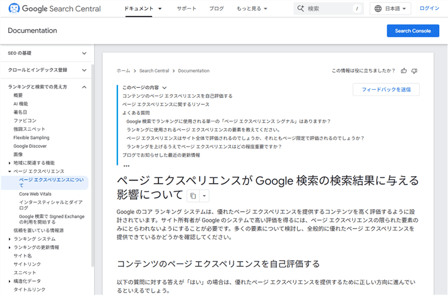Collapse ランキングと検索での見え方 section
Image resolution: width=448 pixels, height=295 pixels.
(x=84, y=87)
